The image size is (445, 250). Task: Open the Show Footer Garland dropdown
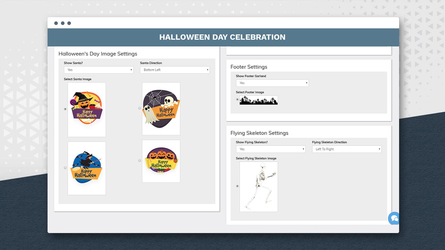point(272,83)
